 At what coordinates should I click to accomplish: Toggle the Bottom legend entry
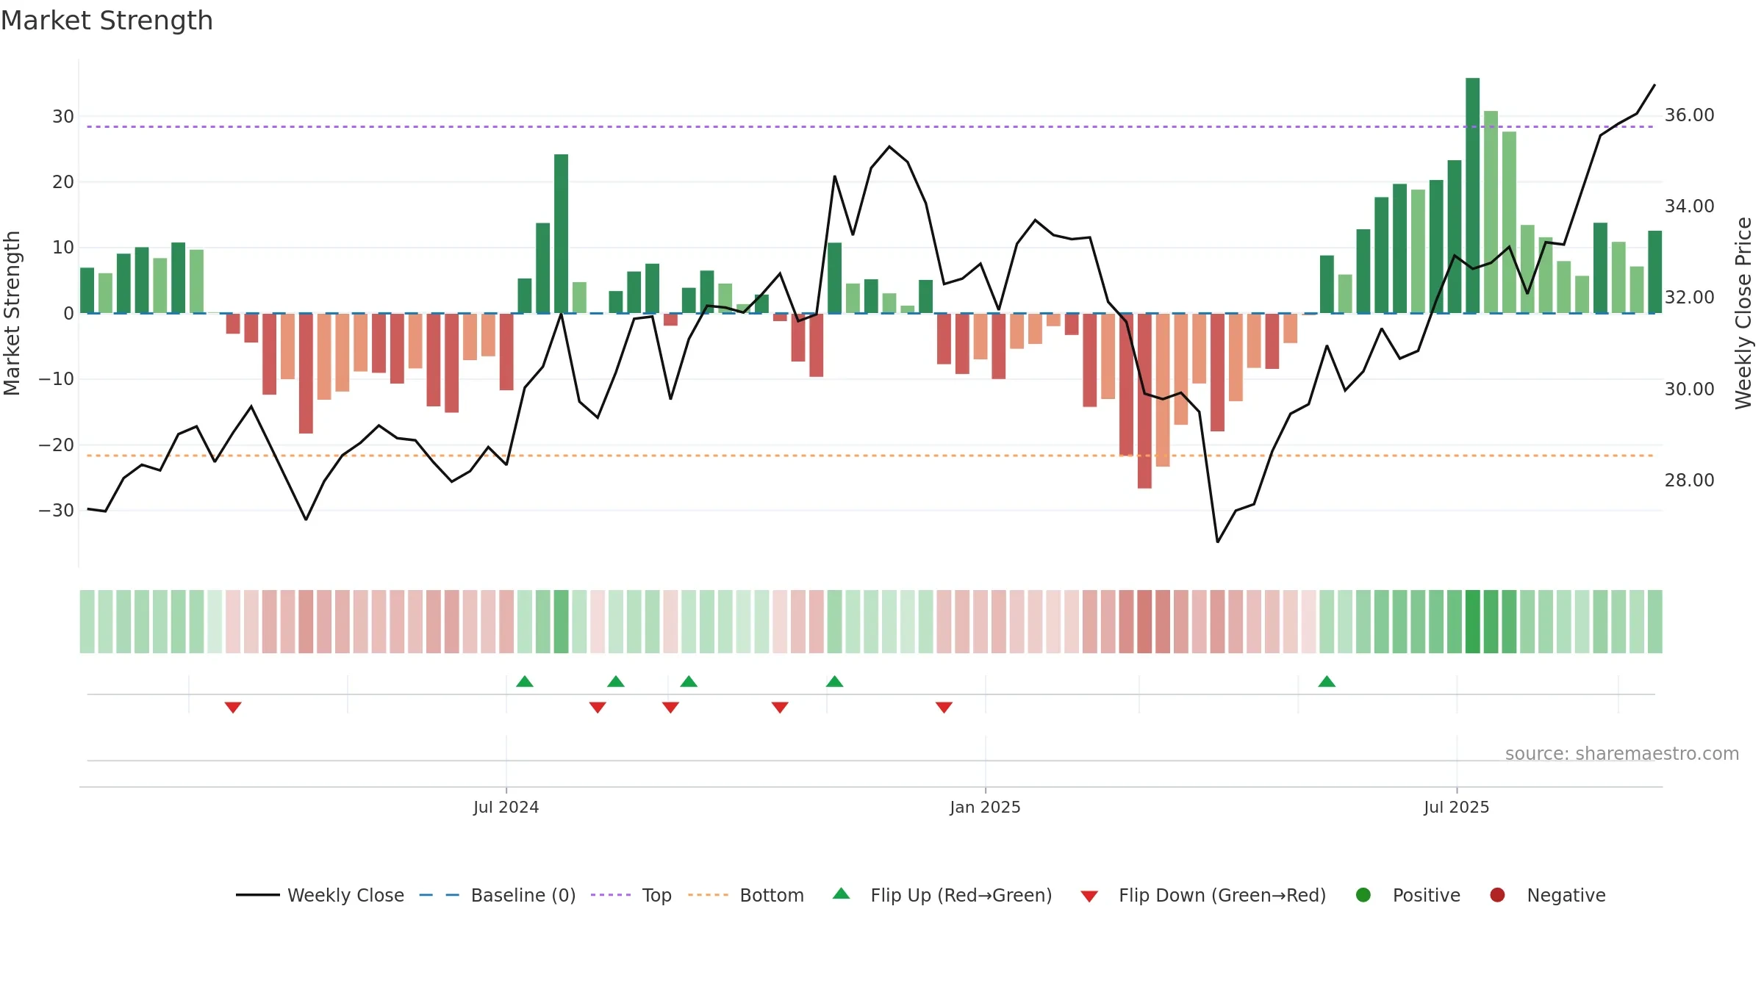[x=745, y=895]
